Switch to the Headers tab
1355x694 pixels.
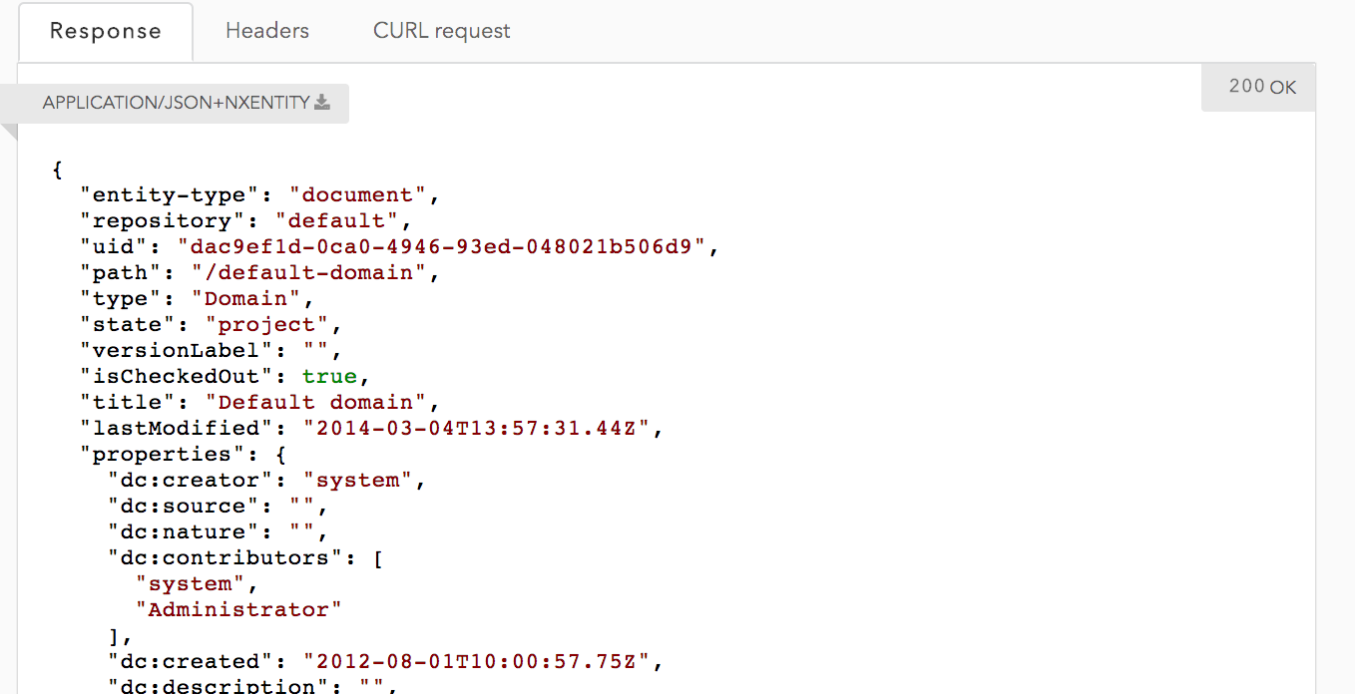[267, 31]
